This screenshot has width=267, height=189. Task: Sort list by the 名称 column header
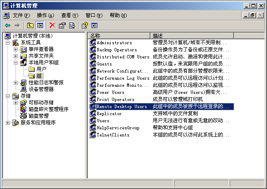(119, 36)
